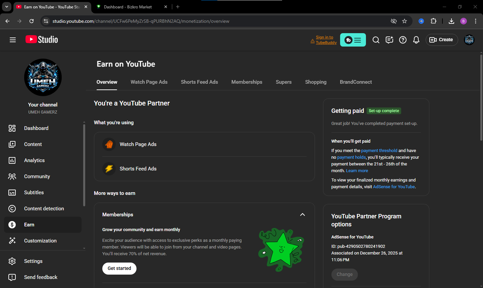The height and width of the screenshot is (288, 483).
Task: Open Chrome's three-dot menu
Action: pyautogui.click(x=476, y=21)
